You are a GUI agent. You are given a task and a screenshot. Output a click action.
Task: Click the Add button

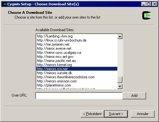pos(134,96)
